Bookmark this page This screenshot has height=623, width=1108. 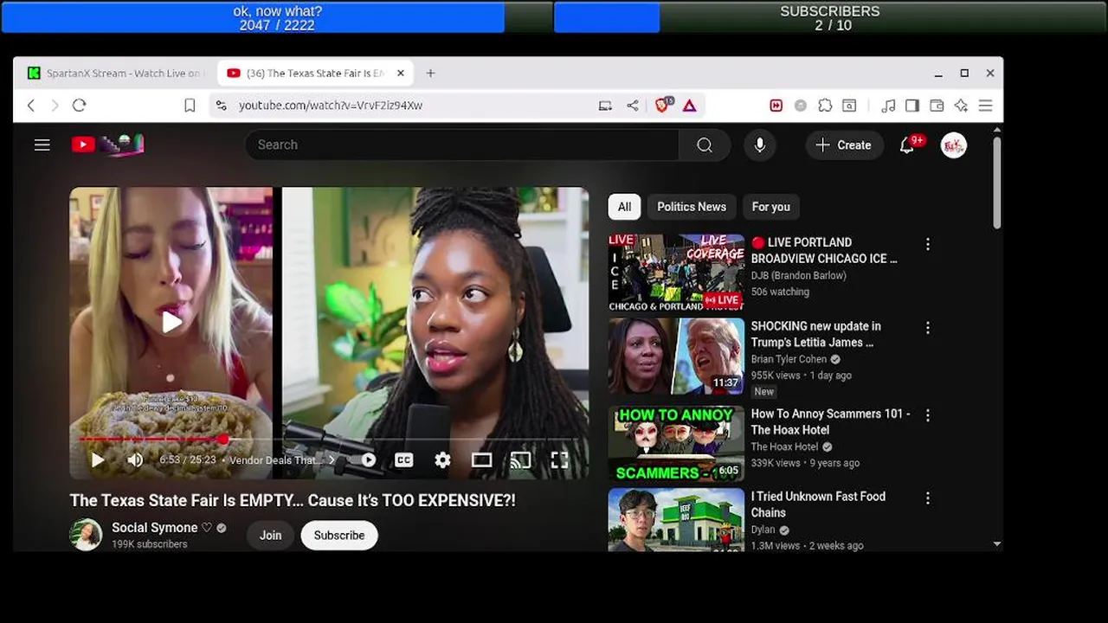(190, 105)
